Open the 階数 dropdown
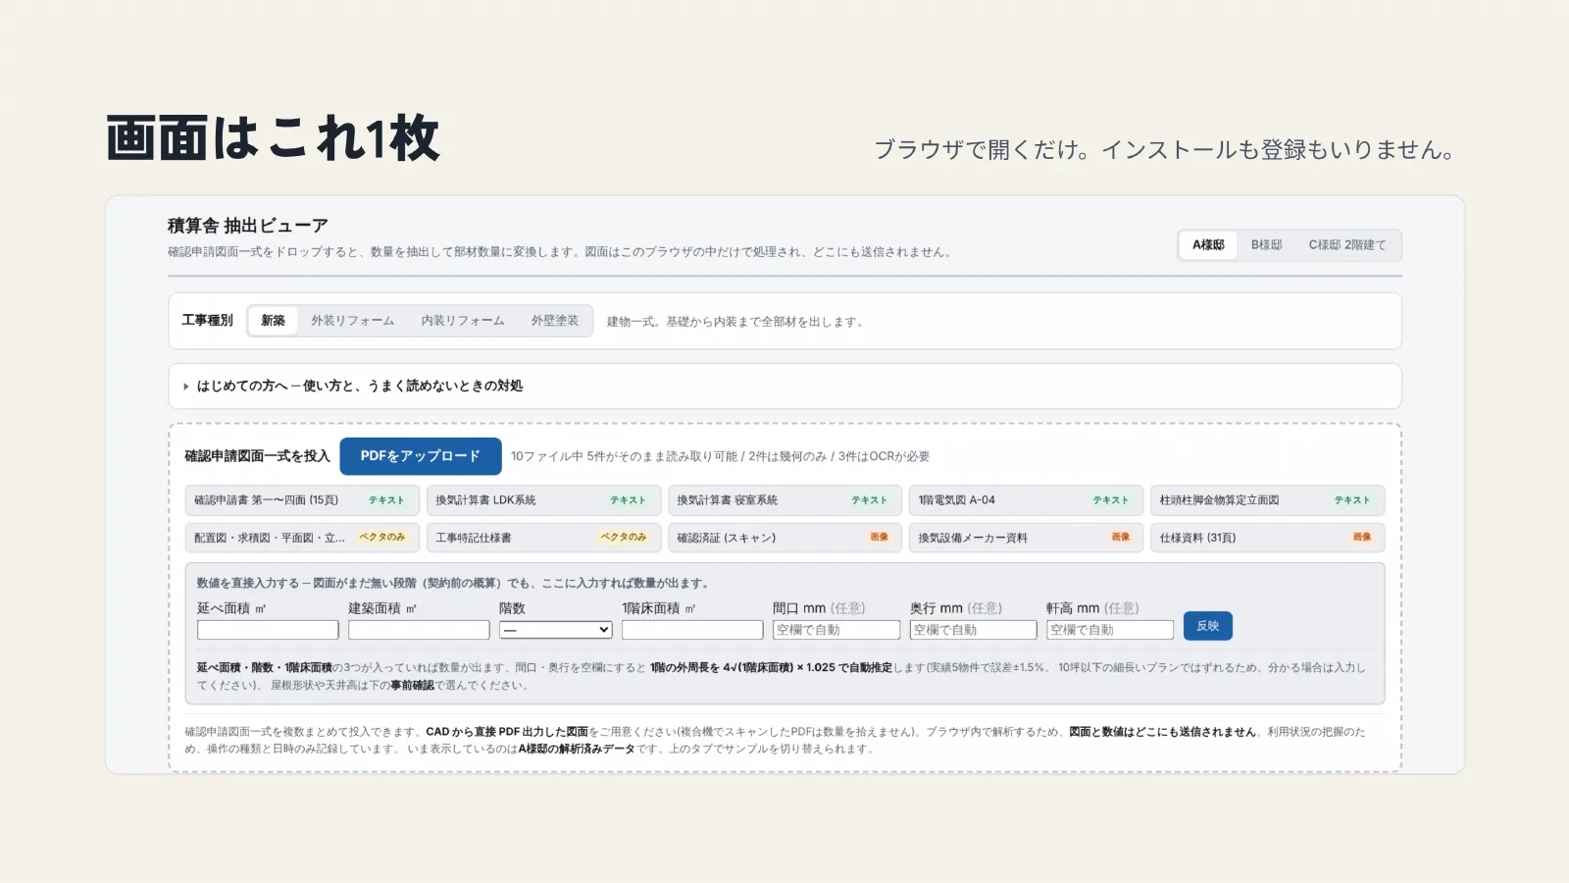The image size is (1569, 883). [556, 630]
